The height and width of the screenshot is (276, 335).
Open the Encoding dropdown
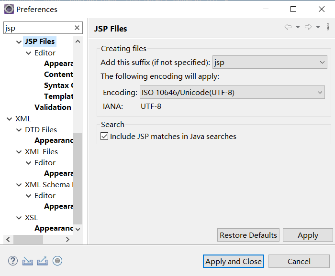coord(232,92)
